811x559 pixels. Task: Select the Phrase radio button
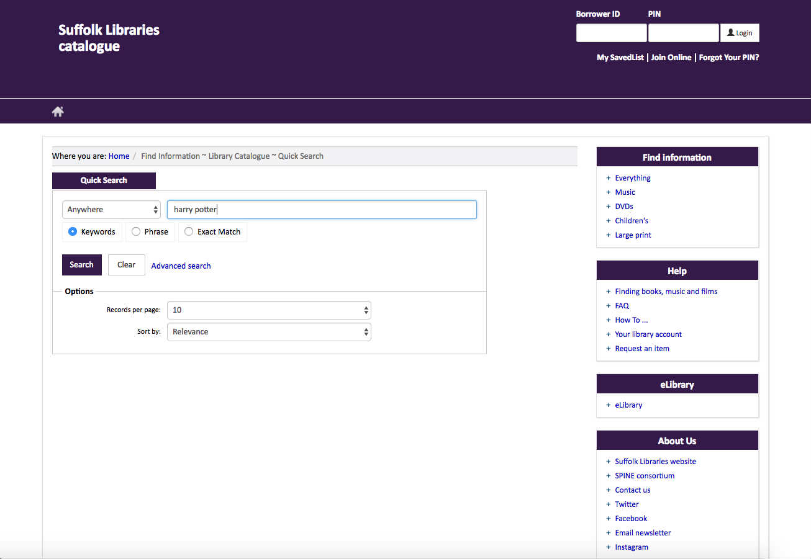(136, 231)
